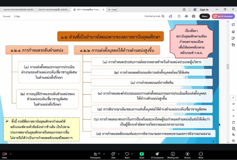
Task: Click the ๑.๒.๑ การกำหนดระดับตำแหน่ง heading
Action: click(x=37, y=50)
